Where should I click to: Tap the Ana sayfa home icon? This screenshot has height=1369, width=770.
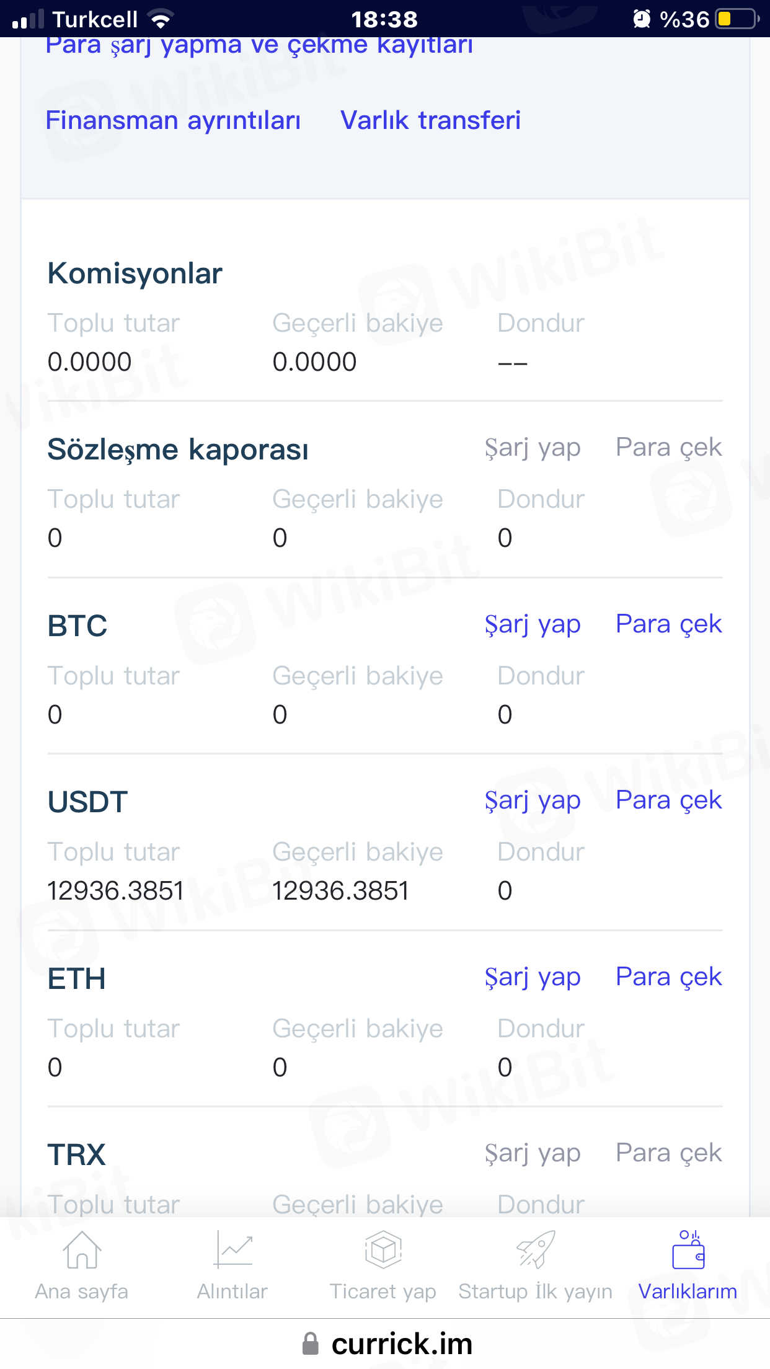pos(82,1249)
